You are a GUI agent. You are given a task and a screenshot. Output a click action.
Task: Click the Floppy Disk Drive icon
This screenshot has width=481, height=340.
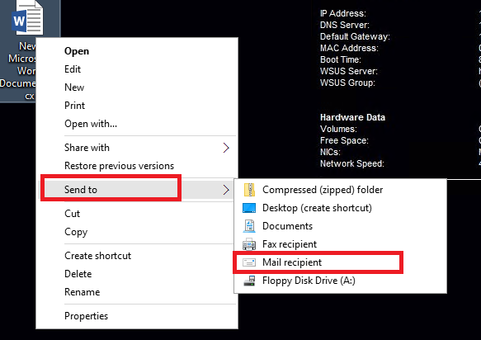pos(249,281)
